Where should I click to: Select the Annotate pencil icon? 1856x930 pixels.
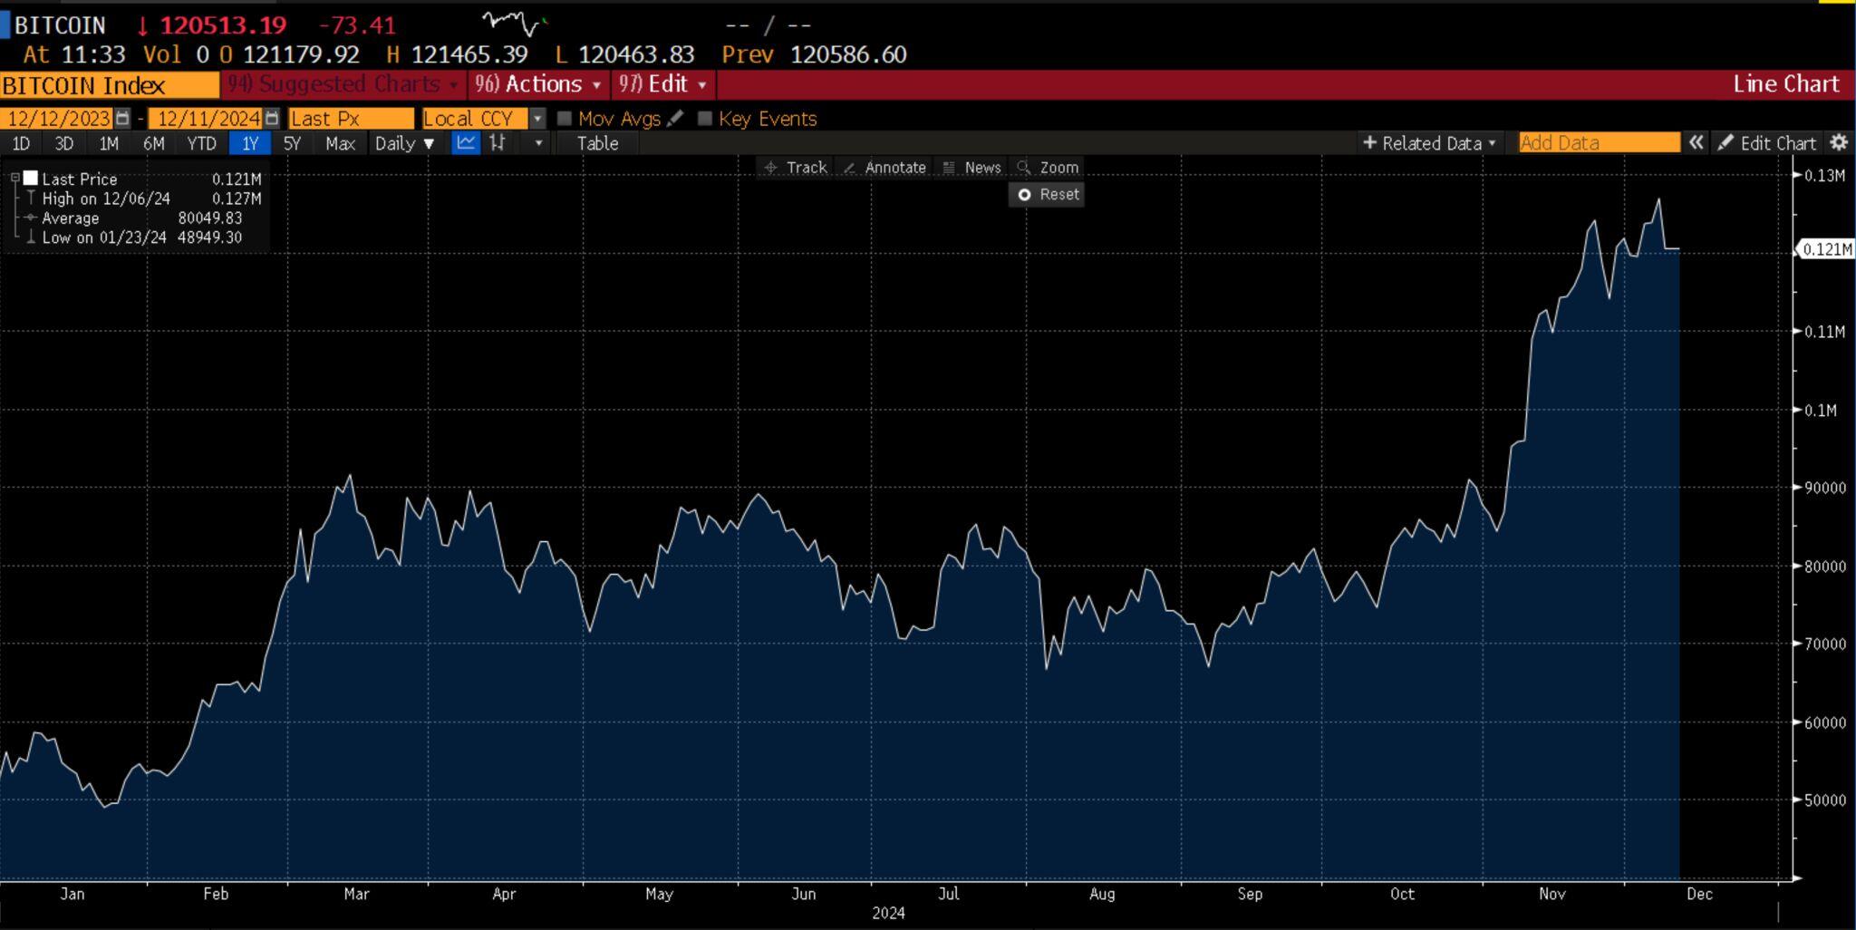[x=850, y=168]
